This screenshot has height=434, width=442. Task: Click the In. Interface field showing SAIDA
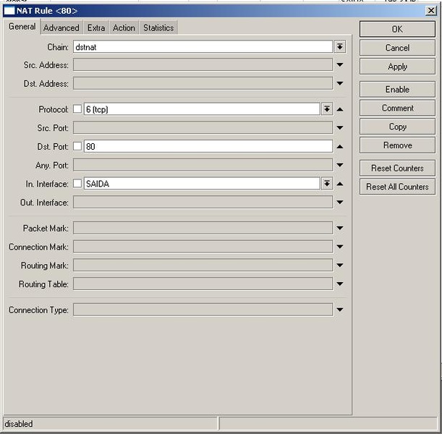tap(202, 184)
